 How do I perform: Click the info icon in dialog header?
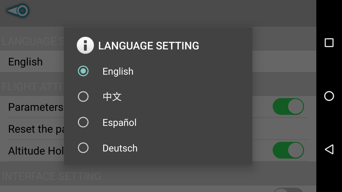[85, 45]
